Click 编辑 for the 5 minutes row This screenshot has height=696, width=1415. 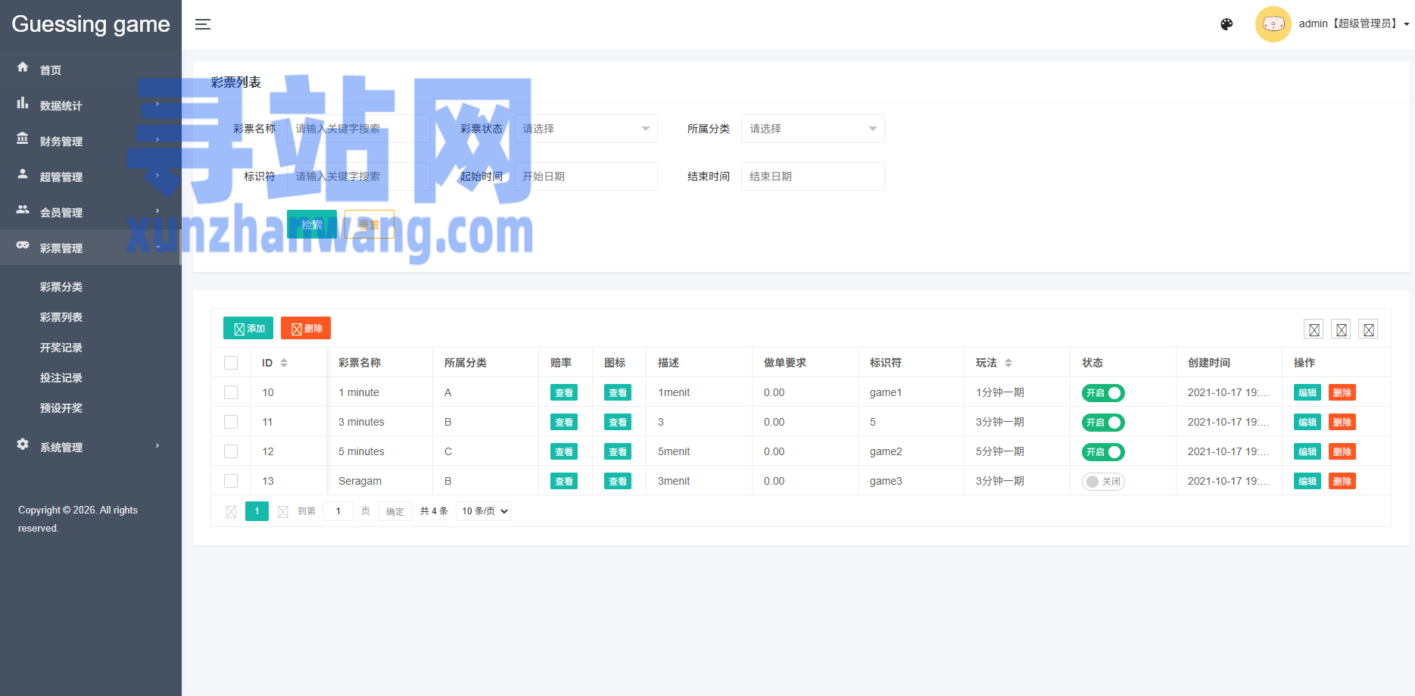(1307, 452)
